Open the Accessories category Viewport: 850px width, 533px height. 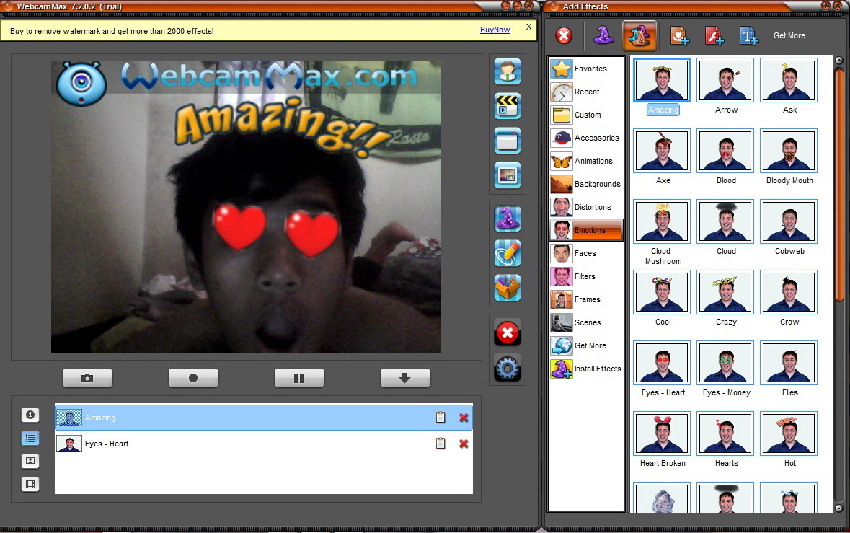click(x=586, y=138)
